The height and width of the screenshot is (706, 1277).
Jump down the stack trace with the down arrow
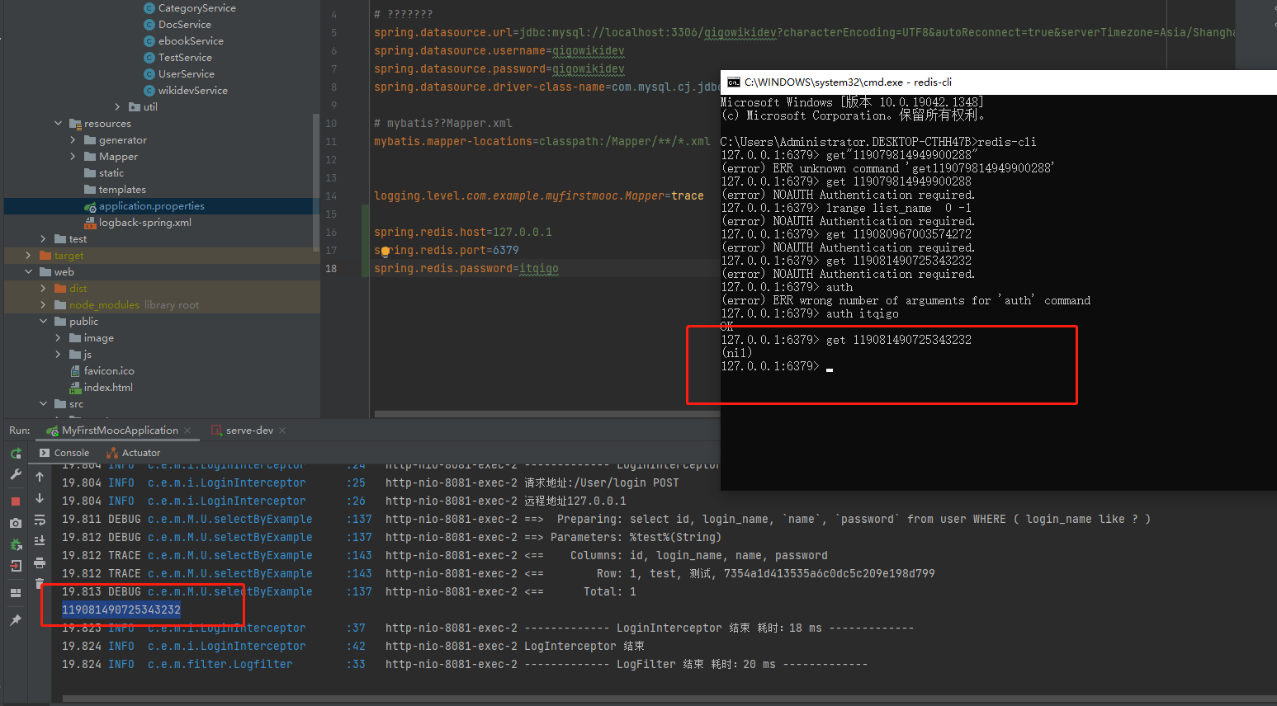coord(40,498)
